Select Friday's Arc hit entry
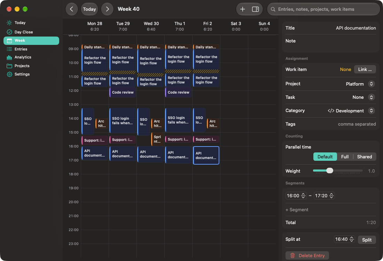Viewport: 383px width, 261px height. [x=213, y=124]
